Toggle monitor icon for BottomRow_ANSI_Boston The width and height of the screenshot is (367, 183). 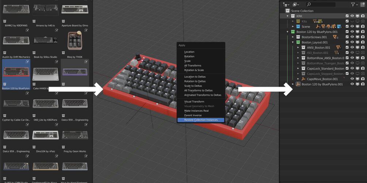[x=358, y=58]
